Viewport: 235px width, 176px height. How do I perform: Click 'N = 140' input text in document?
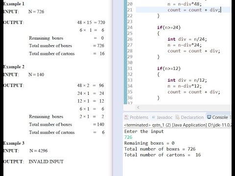click(36, 75)
